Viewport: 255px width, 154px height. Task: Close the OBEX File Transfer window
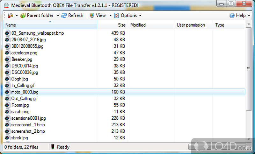244,3
